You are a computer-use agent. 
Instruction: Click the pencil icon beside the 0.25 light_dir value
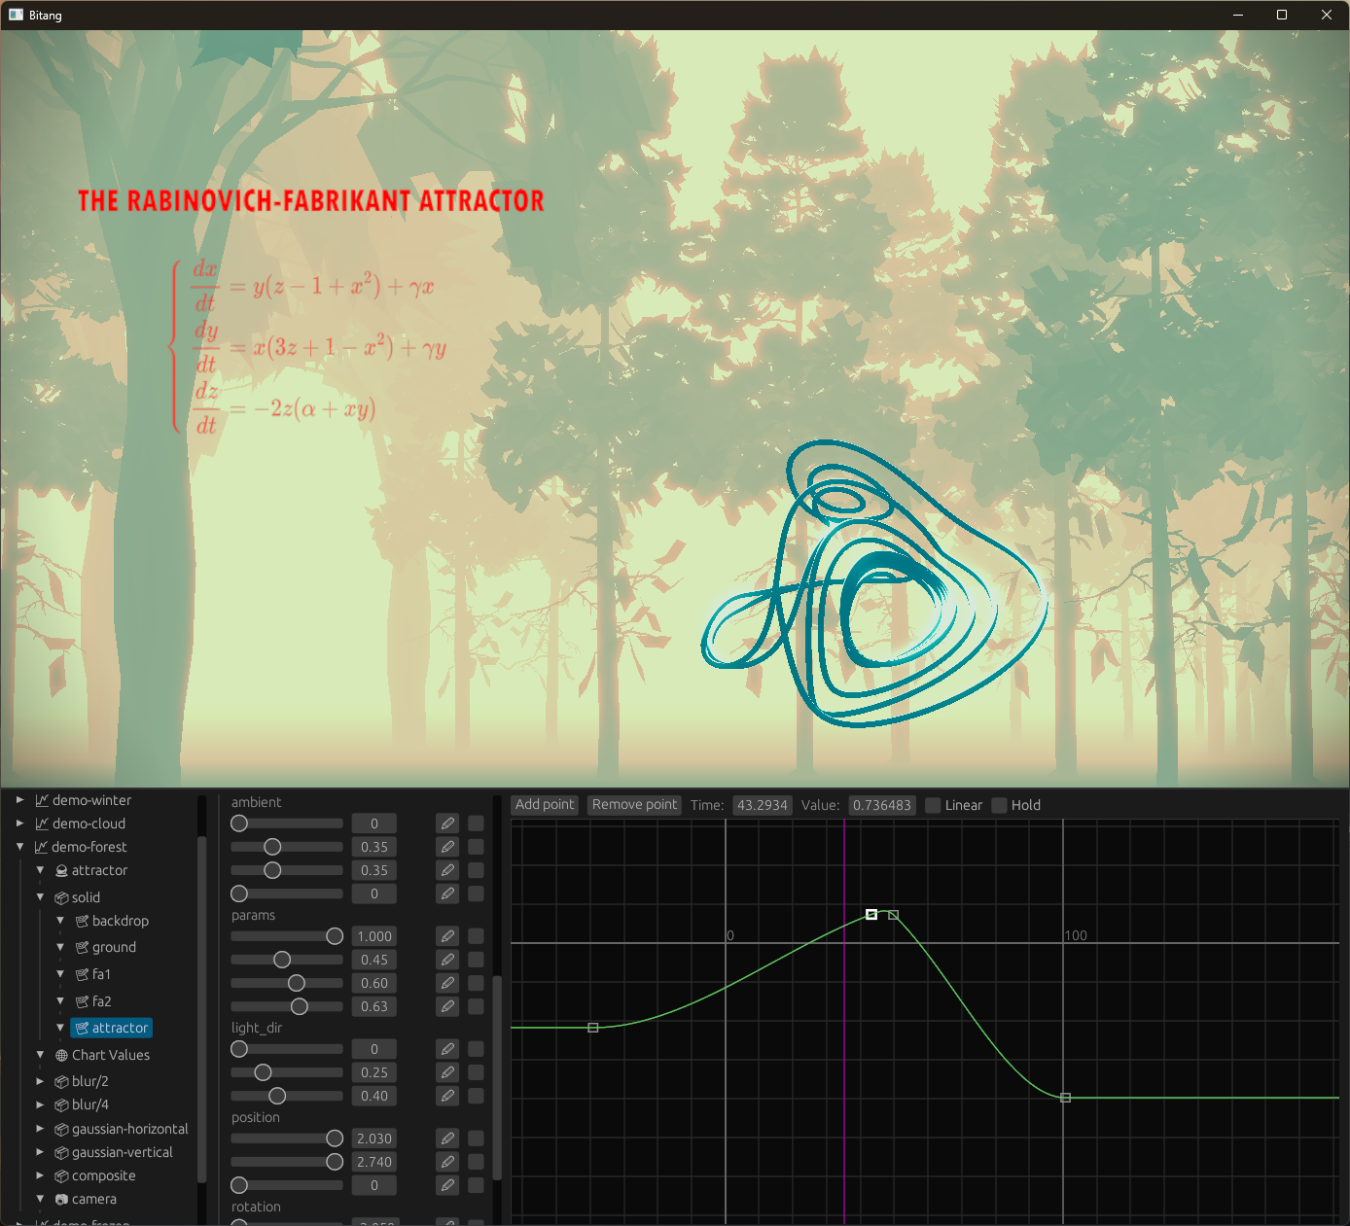point(446,1071)
